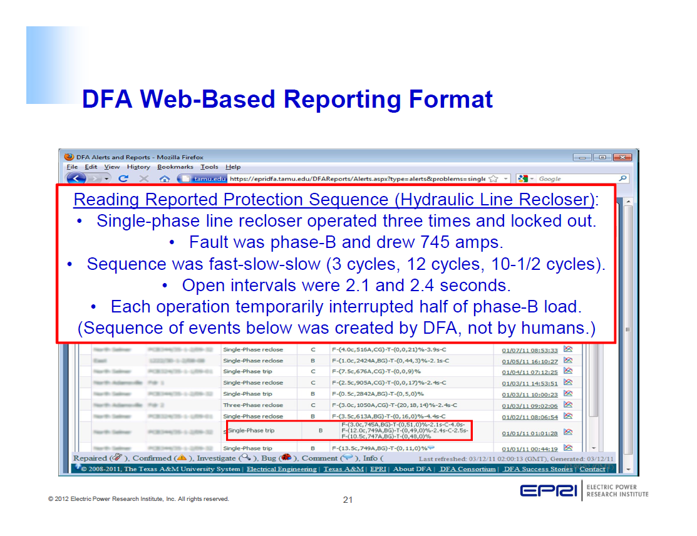The height and width of the screenshot is (536, 697).
Task: Open the back/forward history dropdown arrow
Action: click(106, 178)
